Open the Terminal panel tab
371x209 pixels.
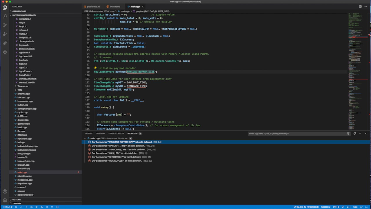coord(101,134)
